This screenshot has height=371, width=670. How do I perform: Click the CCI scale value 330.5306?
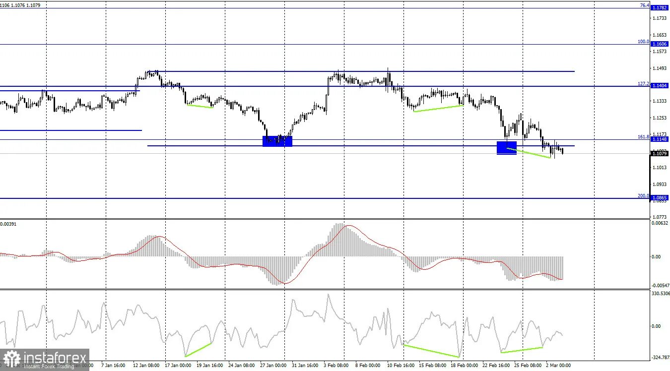click(660, 294)
